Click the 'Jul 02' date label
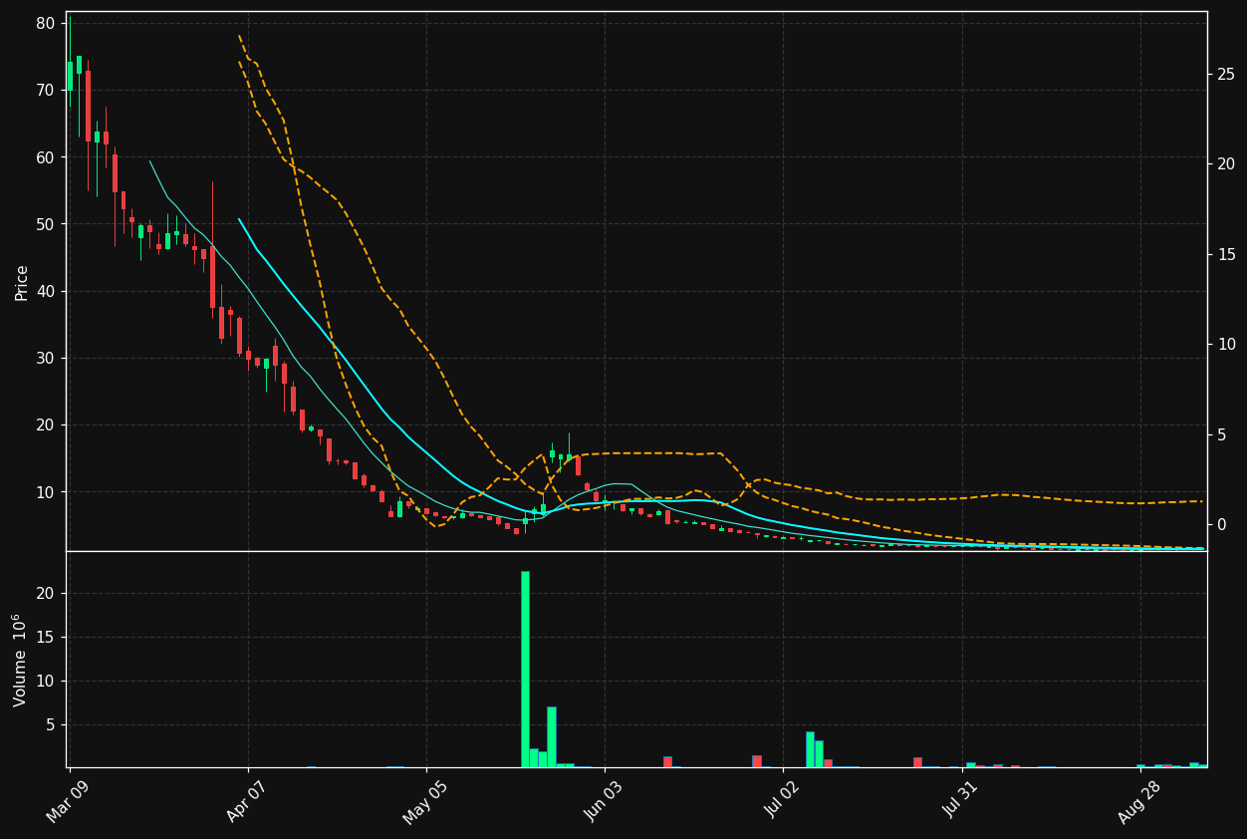This screenshot has width=1247, height=839. coord(783,801)
